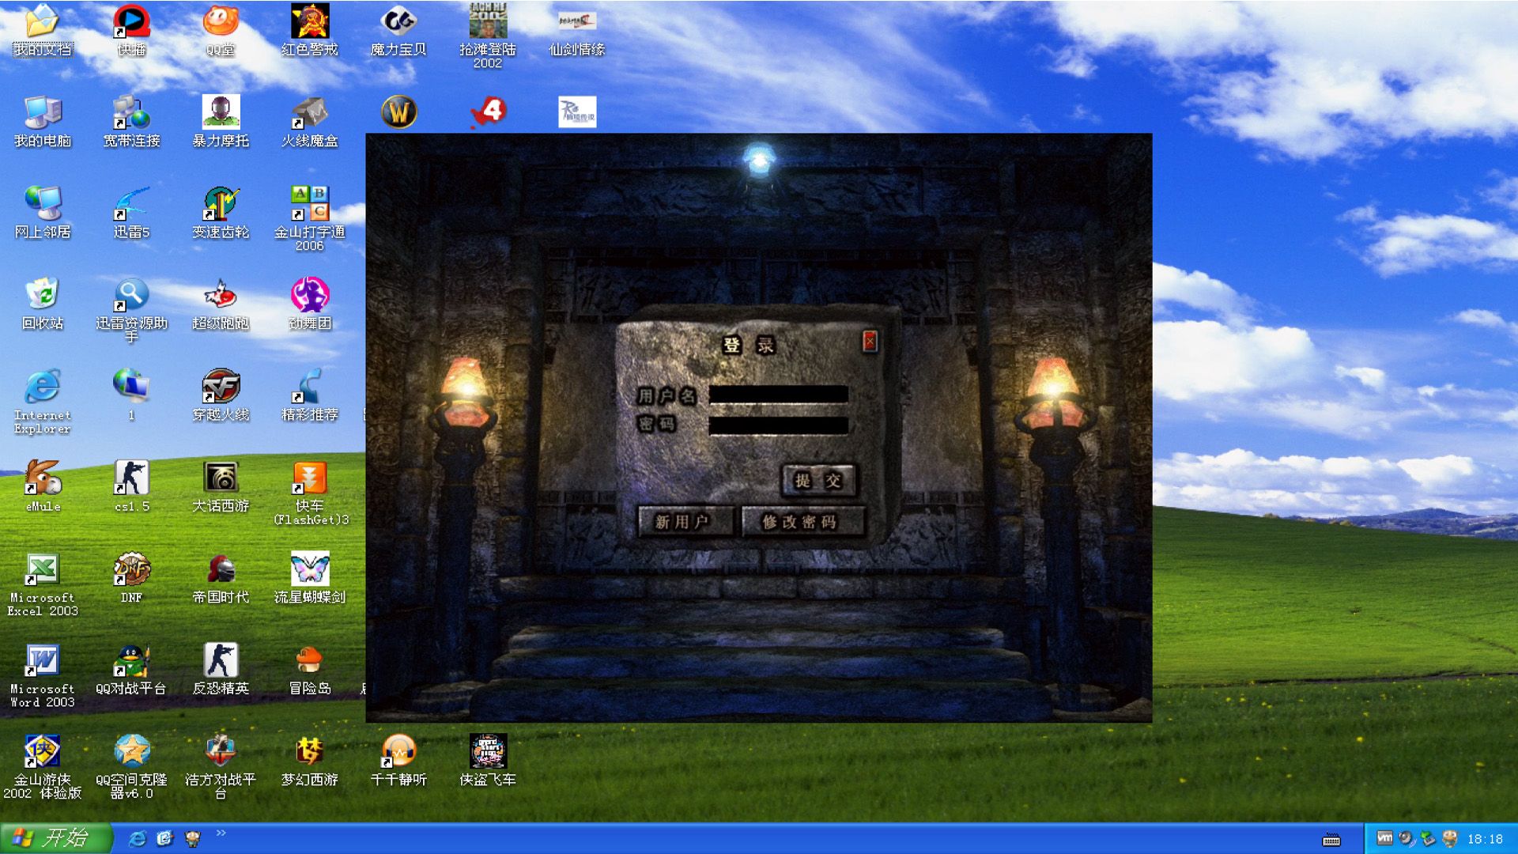Select the 侠盗飞车 desktop icon
The height and width of the screenshot is (854, 1518).
[x=488, y=760]
